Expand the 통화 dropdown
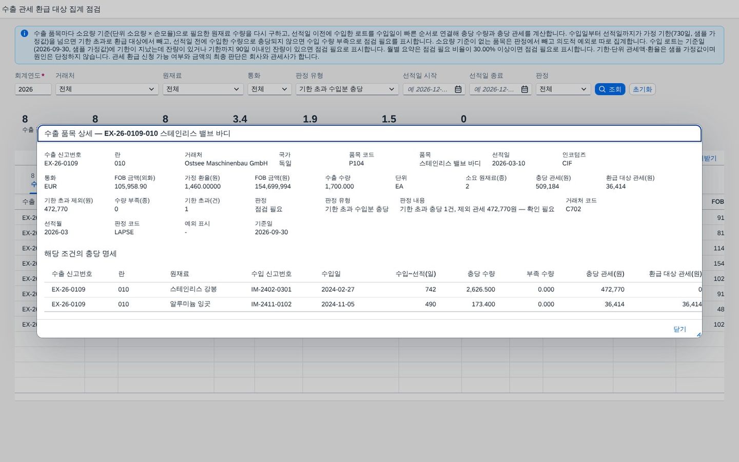The image size is (739, 462). pos(270,89)
